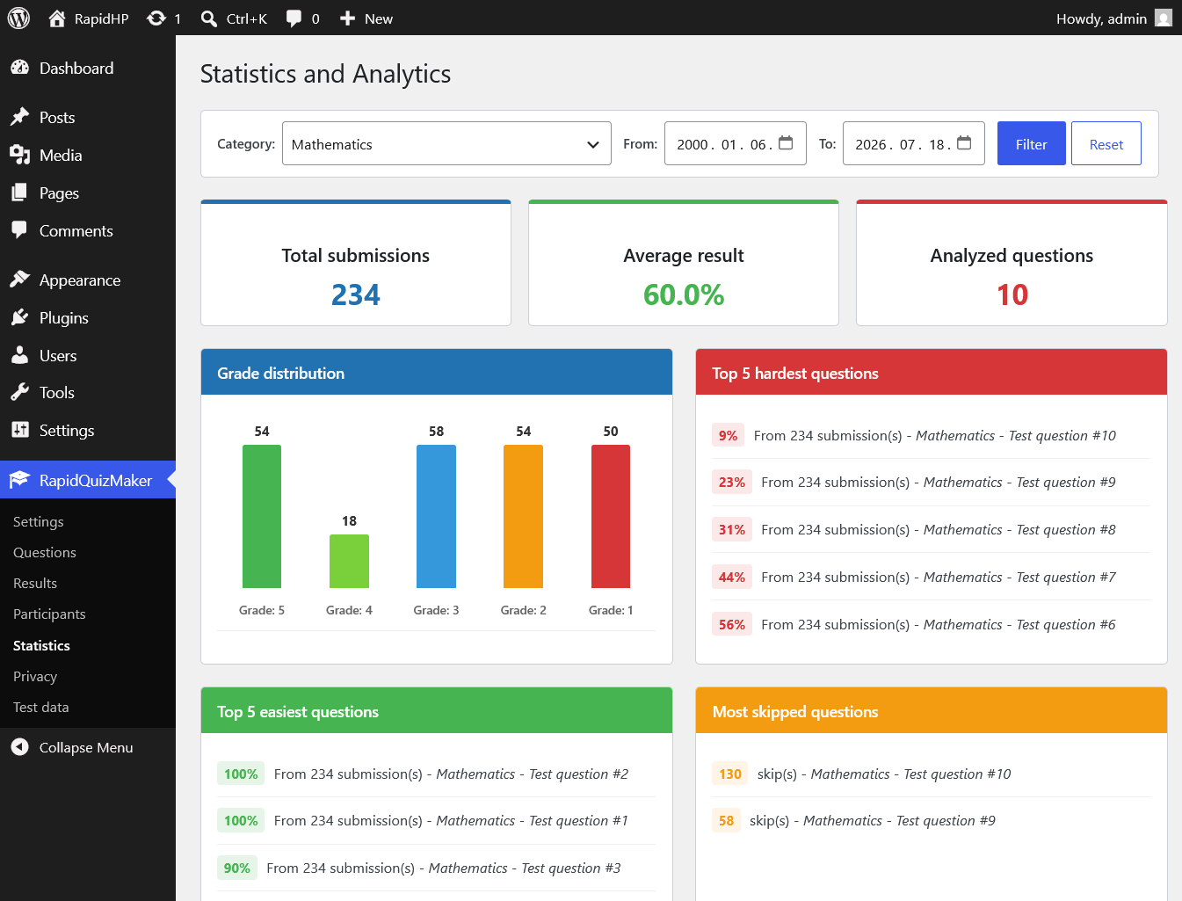Click the light green Grade: 4 bar
This screenshot has height=901, width=1182.
[349, 561]
